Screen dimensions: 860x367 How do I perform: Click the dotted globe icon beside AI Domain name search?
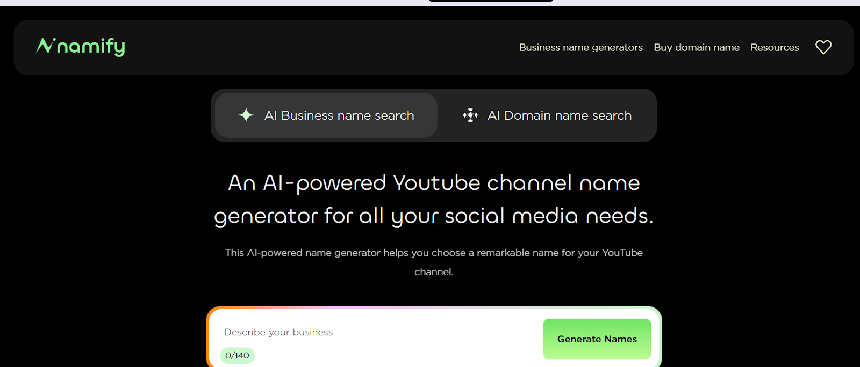click(x=470, y=115)
